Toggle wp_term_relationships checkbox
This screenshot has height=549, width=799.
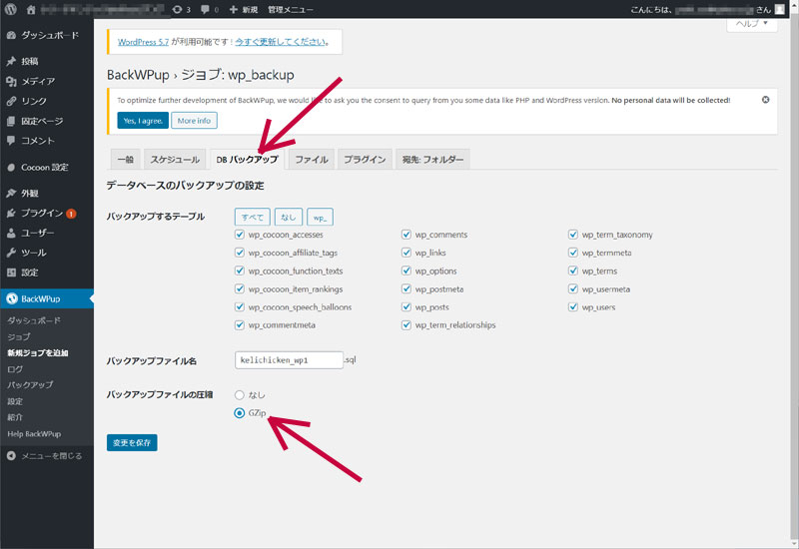coord(406,325)
